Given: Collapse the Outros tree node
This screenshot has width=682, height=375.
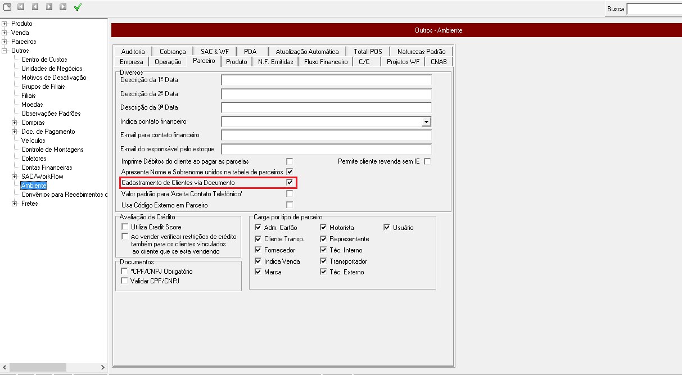Looking at the screenshot, I should click(4, 51).
